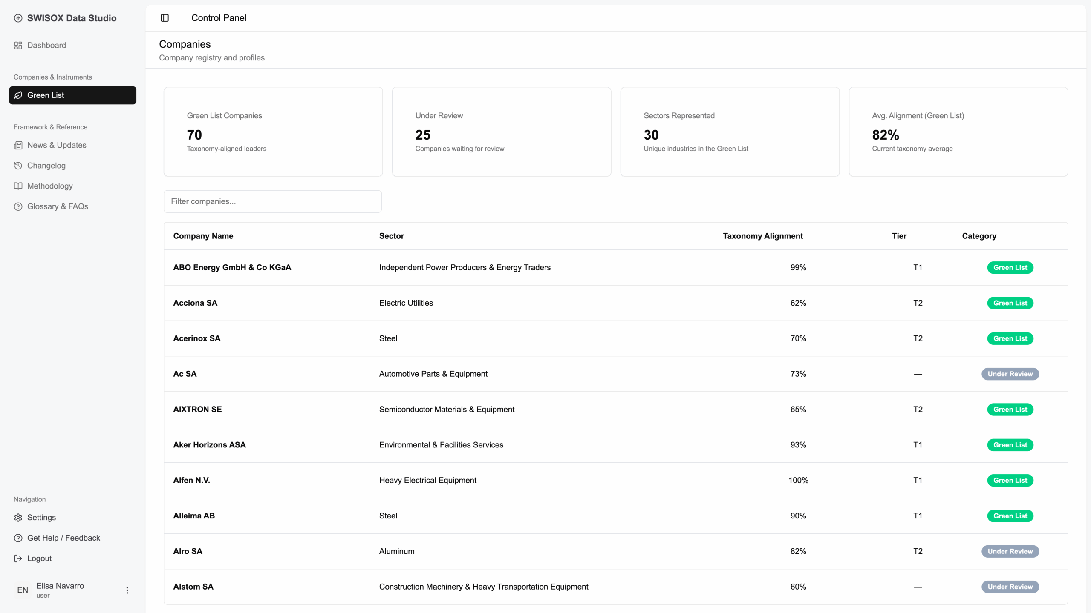Image resolution: width=1091 pixels, height=613 pixels.
Task: Click T1 tier of Aker Horizons ASA
Action: (x=918, y=445)
